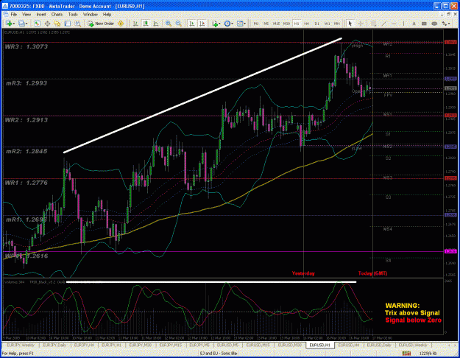
Task: Select the MN timeframe button
Action: [337, 24]
